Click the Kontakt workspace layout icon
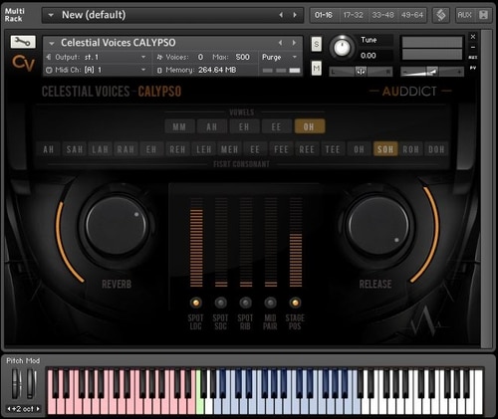498x419 pixels. (x=440, y=15)
